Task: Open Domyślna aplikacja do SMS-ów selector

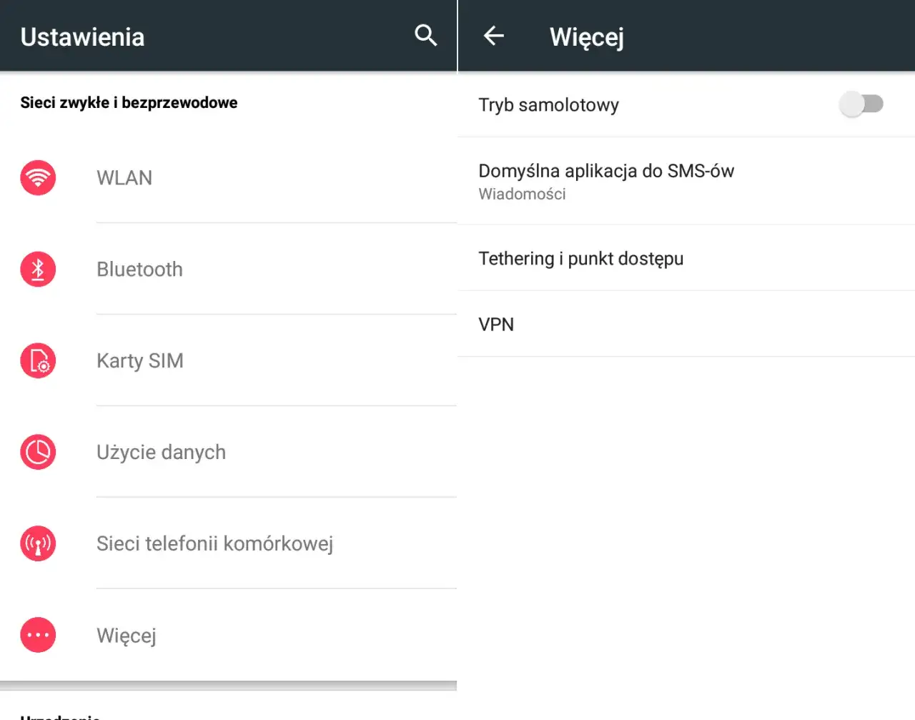Action: [607, 180]
